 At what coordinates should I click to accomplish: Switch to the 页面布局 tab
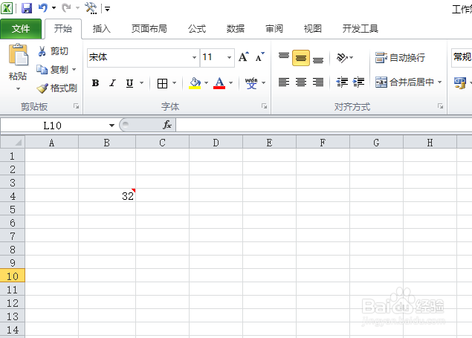pos(149,29)
